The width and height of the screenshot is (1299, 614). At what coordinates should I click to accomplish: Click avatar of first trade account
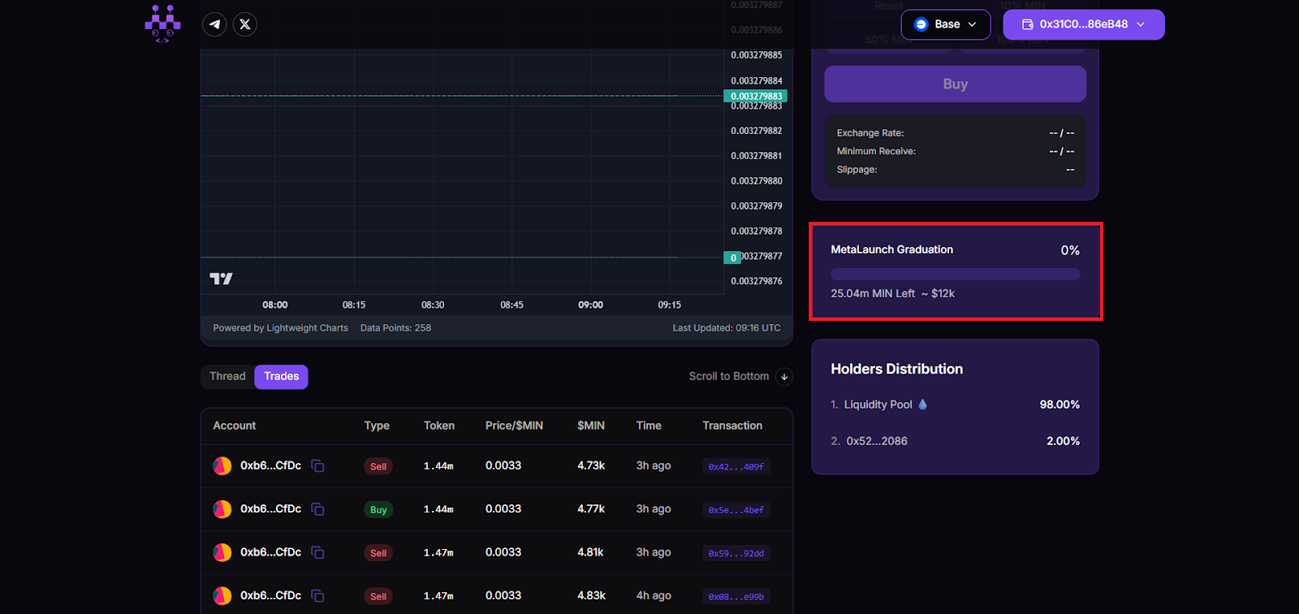point(222,466)
